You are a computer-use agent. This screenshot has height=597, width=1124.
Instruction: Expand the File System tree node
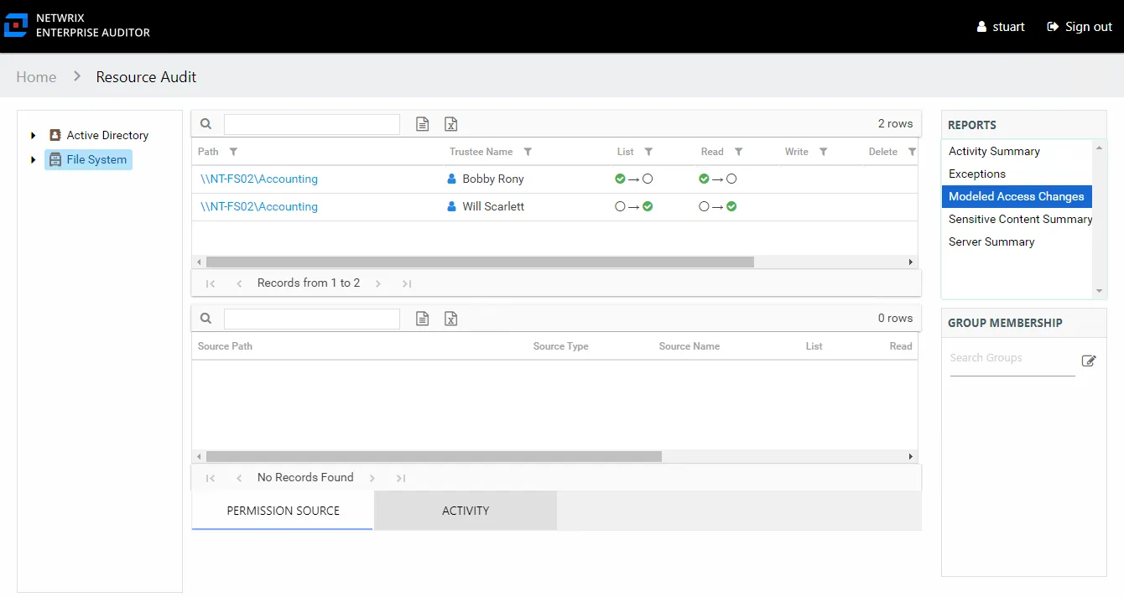pos(34,159)
